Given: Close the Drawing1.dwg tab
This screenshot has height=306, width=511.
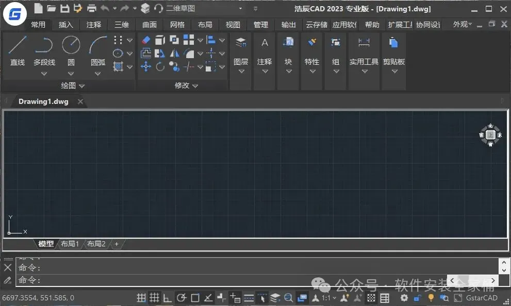Looking at the screenshot, I should point(80,101).
